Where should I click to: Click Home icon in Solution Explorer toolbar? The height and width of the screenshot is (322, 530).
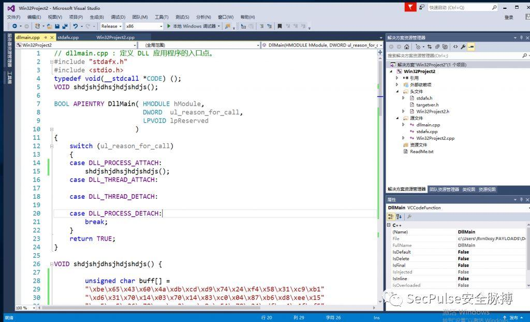pyautogui.click(x=407, y=47)
